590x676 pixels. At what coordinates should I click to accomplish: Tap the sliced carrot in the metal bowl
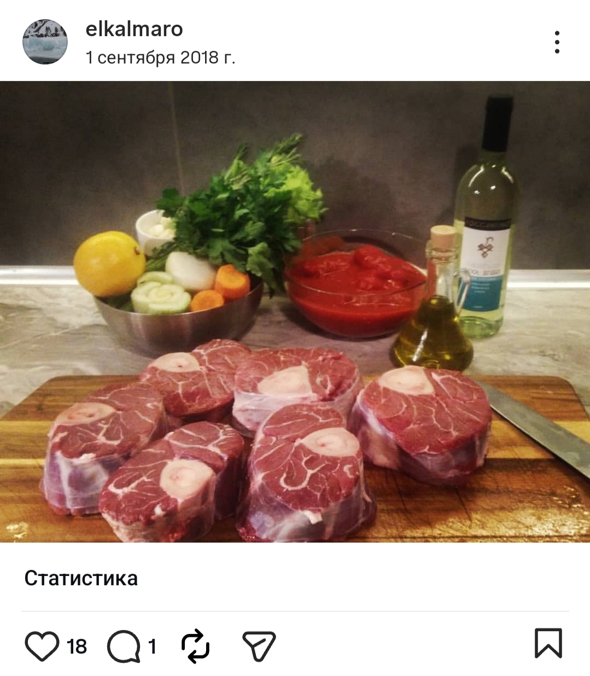(232, 281)
